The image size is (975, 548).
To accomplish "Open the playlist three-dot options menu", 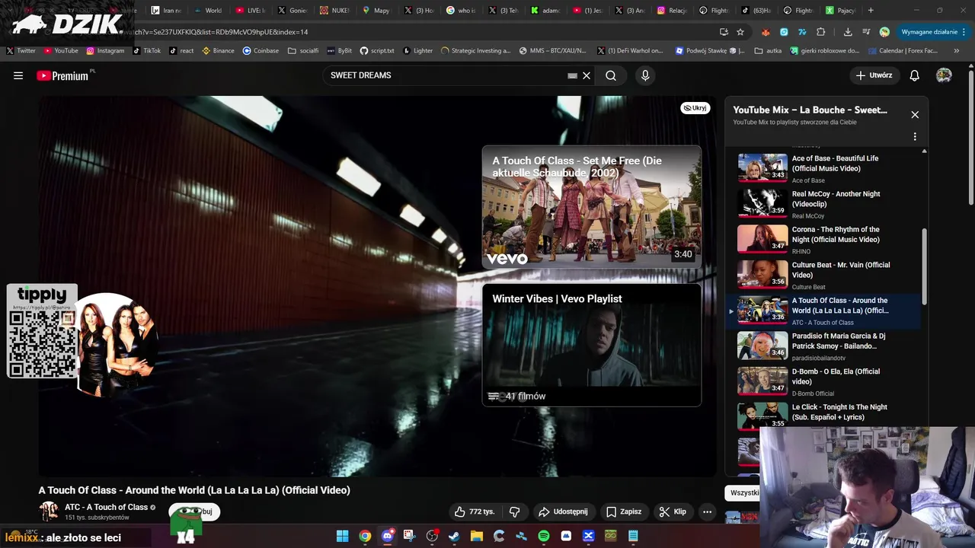I will [x=915, y=137].
